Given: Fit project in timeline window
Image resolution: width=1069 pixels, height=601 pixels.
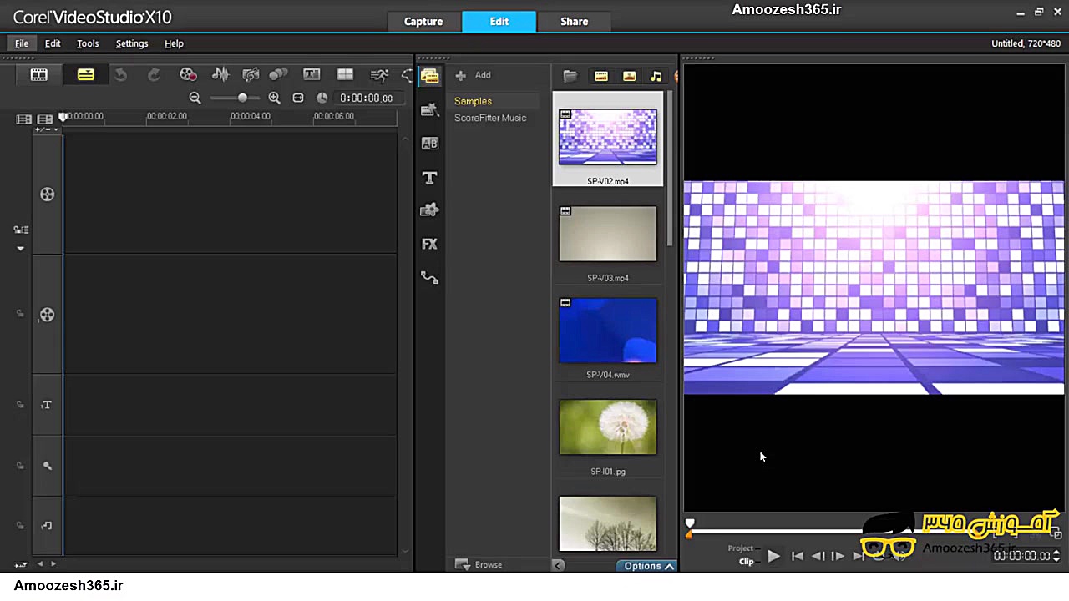Looking at the screenshot, I should point(298,98).
